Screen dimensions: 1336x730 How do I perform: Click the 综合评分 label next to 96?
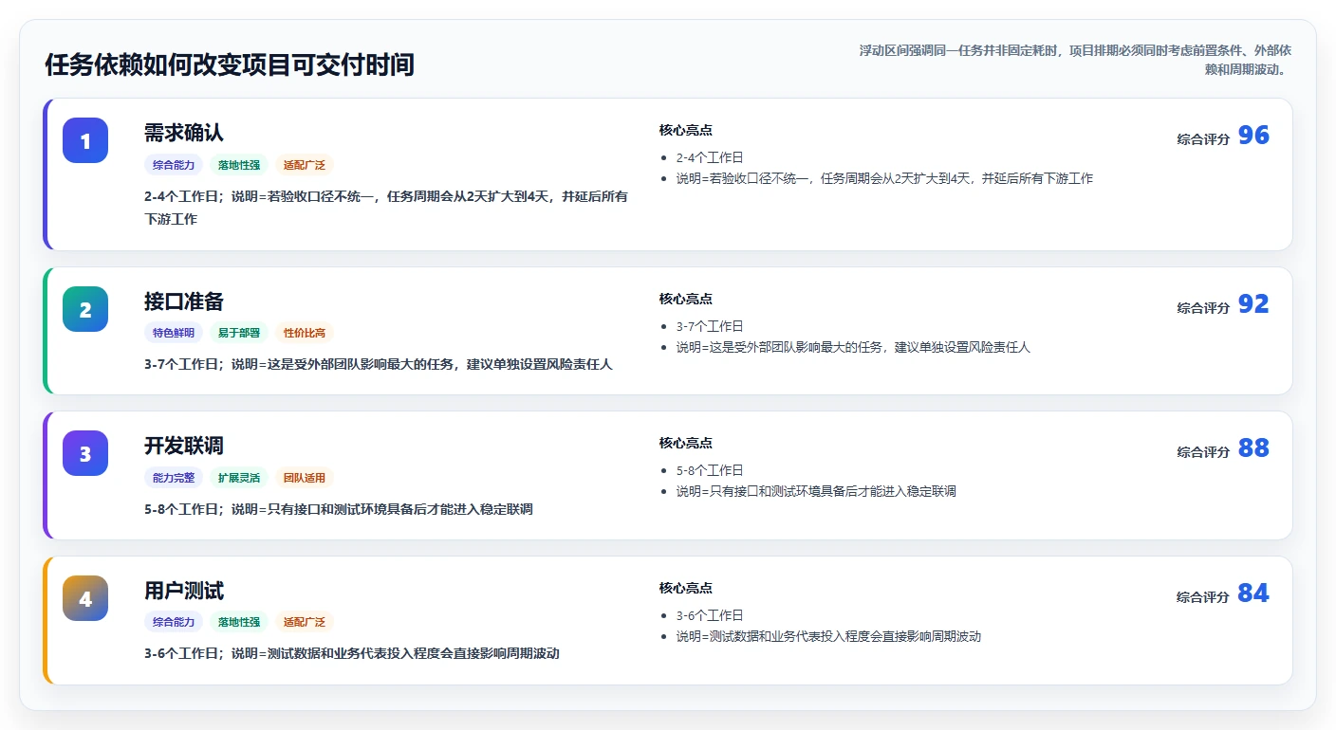pos(1203,138)
